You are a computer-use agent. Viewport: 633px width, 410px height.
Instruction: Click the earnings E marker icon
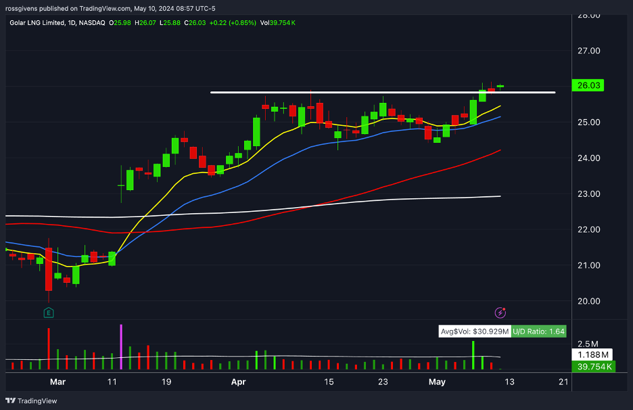point(49,313)
